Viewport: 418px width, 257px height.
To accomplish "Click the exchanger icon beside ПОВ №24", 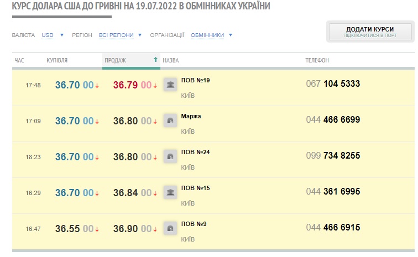I will pos(170,156).
